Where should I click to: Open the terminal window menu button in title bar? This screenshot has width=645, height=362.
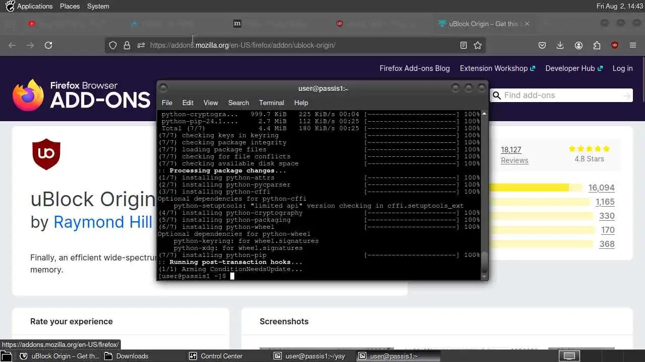tap(163, 88)
